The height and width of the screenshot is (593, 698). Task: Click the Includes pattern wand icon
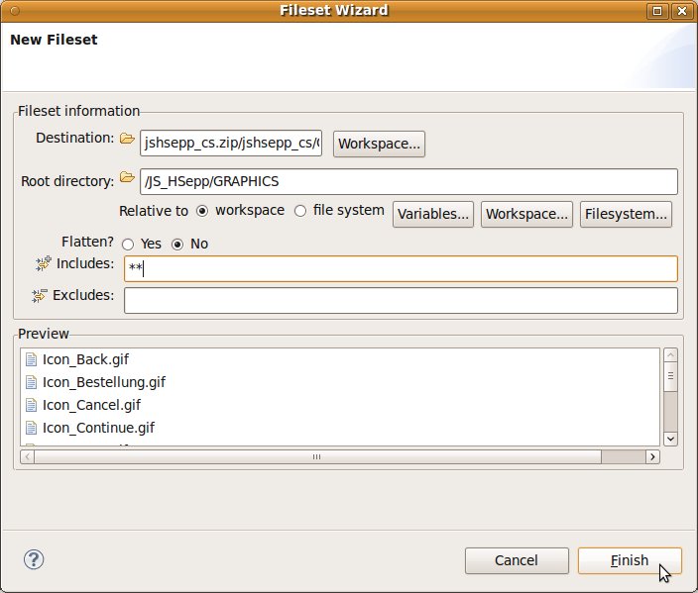coord(43,263)
